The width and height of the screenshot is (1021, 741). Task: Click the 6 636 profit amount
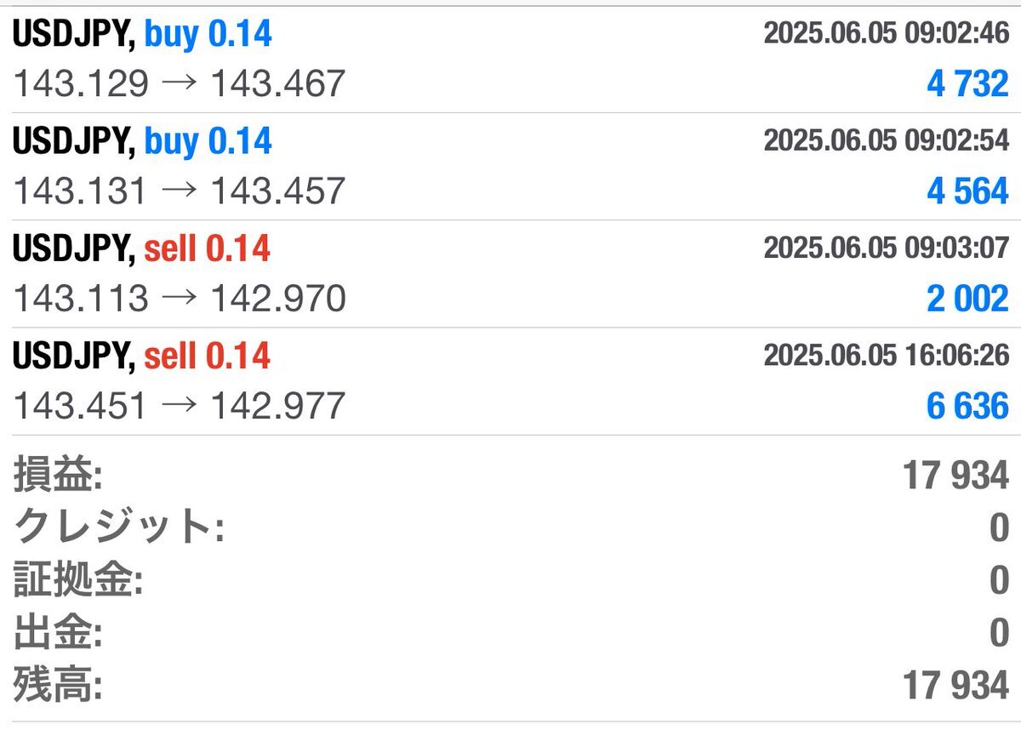click(967, 406)
